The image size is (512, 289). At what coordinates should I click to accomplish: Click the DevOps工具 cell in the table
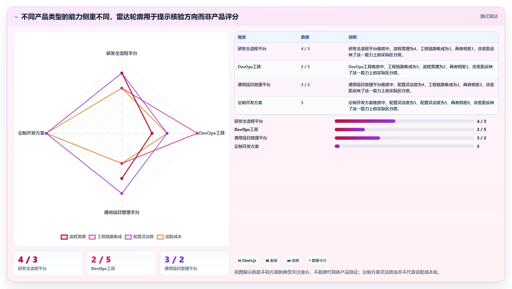tap(249, 67)
